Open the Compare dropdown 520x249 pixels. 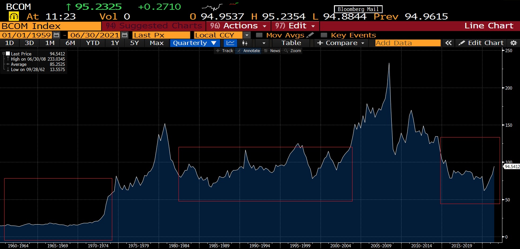341,43
